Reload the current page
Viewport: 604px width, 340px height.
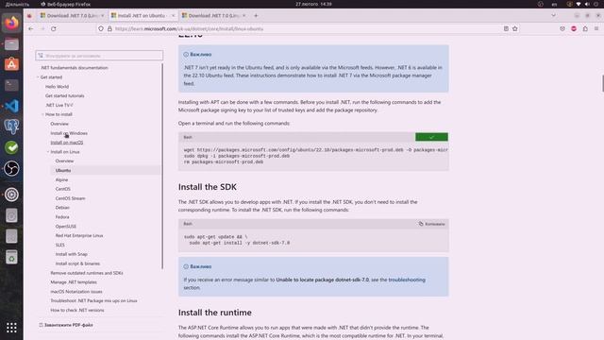[x=54, y=28]
